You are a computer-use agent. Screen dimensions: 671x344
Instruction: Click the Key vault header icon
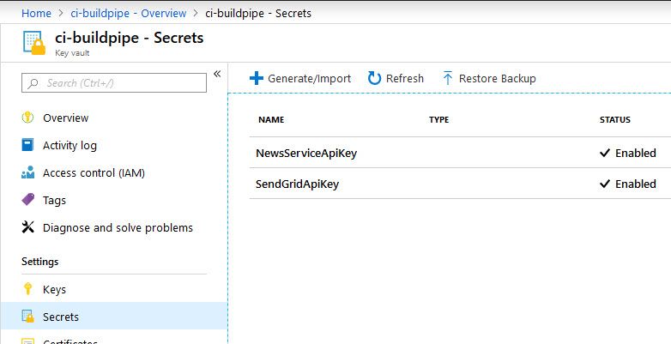pyautogui.click(x=33, y=43)
